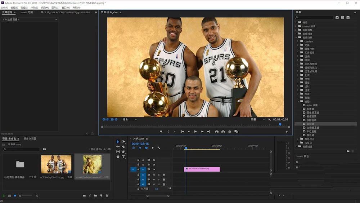This screenshot has width=360, height=203.
Task: Toggle the lock on track V3
Action: point(138,160)
